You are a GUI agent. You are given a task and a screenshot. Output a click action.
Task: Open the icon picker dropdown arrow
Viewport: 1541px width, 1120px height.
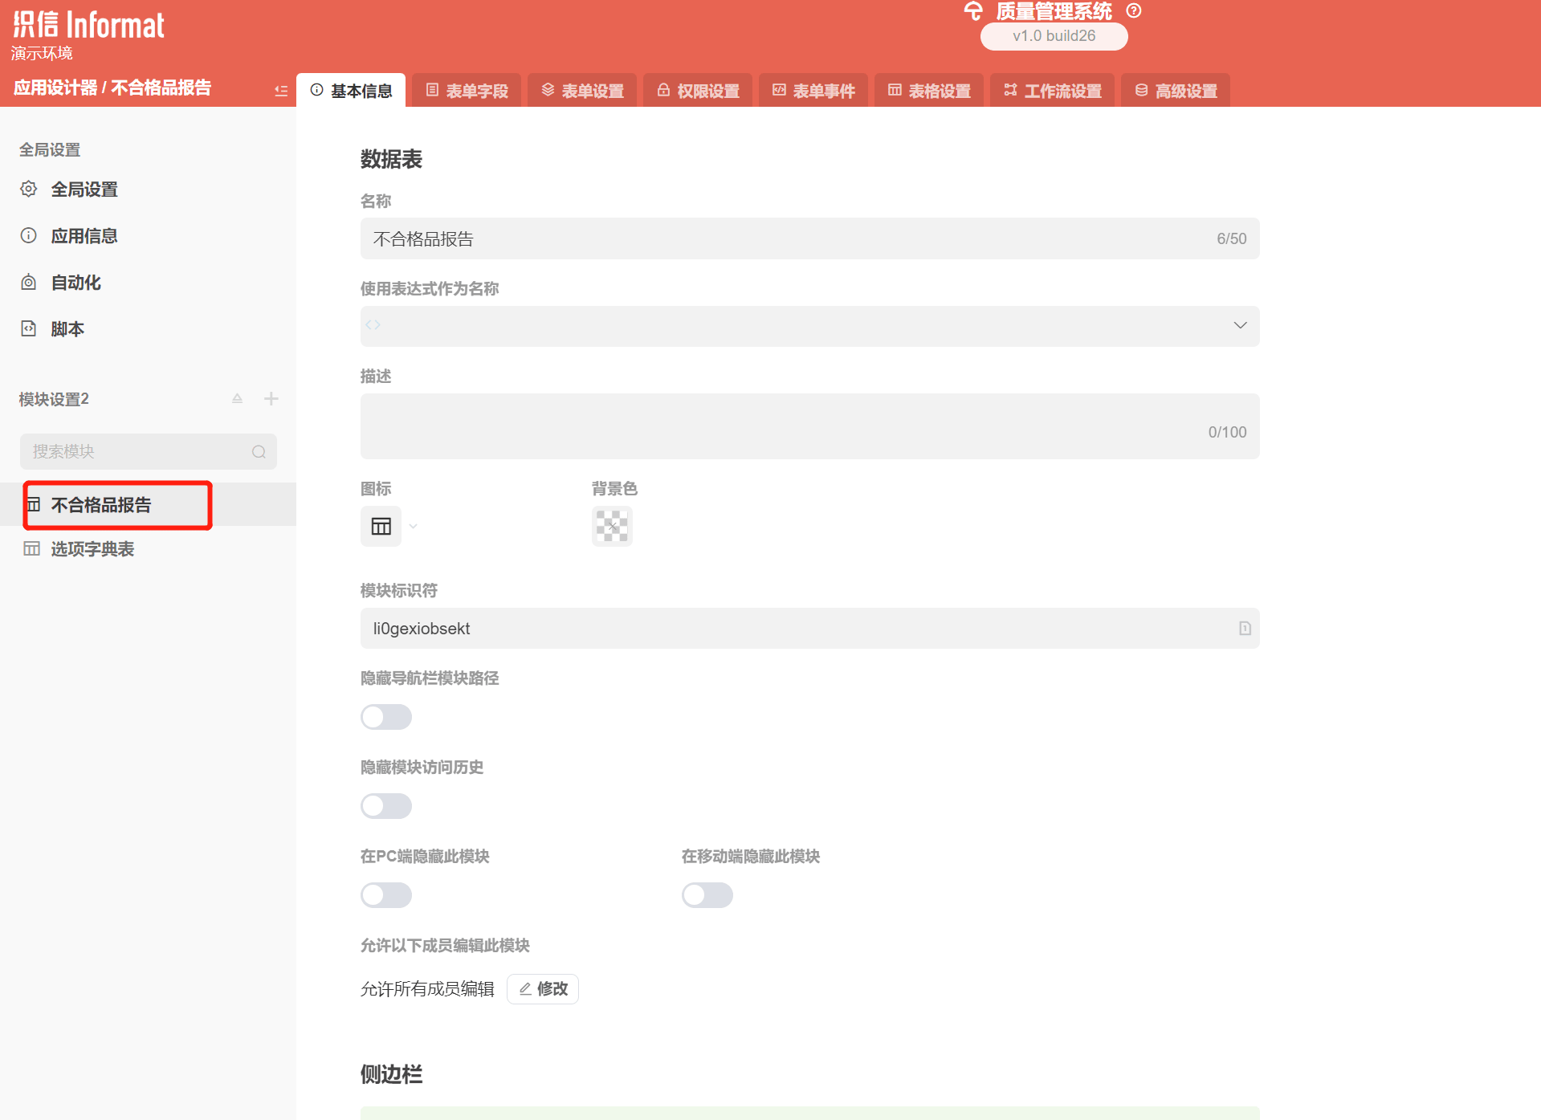coord(414,527)
